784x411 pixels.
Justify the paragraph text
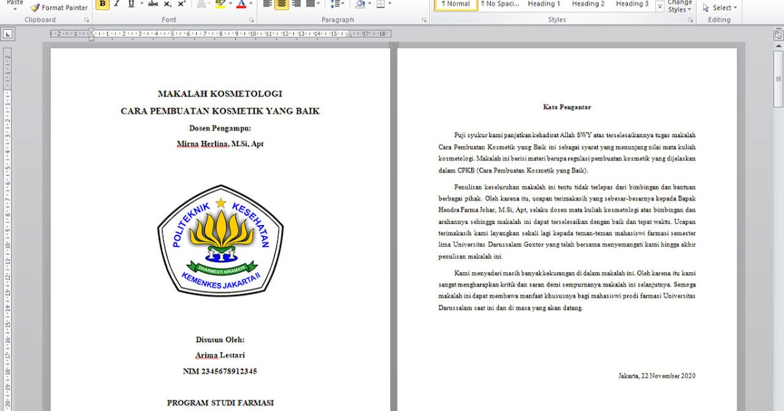[x=310, y=4]
